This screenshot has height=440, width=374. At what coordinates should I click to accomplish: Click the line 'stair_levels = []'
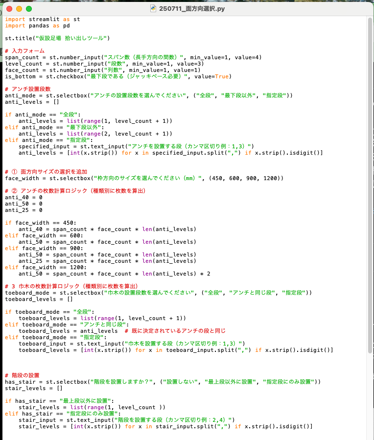click(34, 389)
